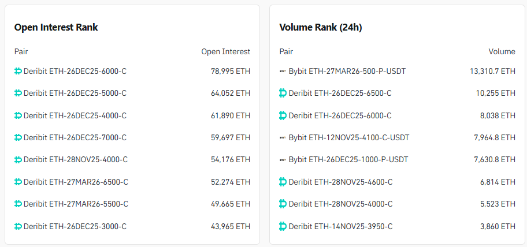Click Deribit icon beside ETH-26DEC25-6500-C volume row
Viewport: 527px width, 247px height.
tap(283, 93)
